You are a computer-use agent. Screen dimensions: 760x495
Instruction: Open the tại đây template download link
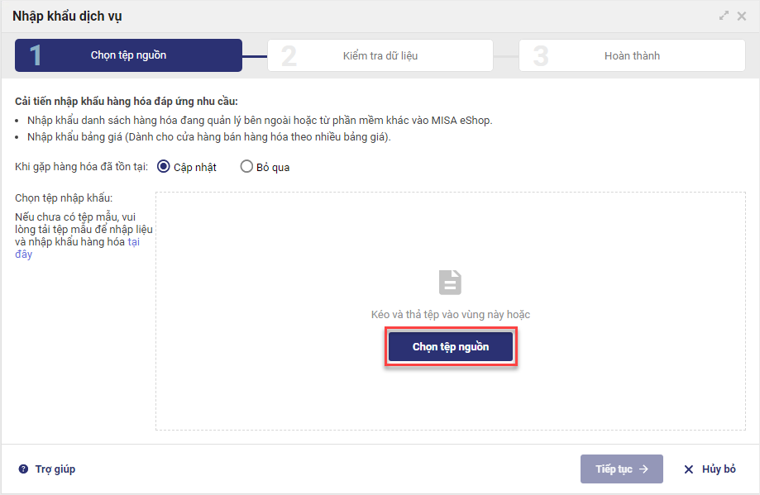tap(133, 243)
